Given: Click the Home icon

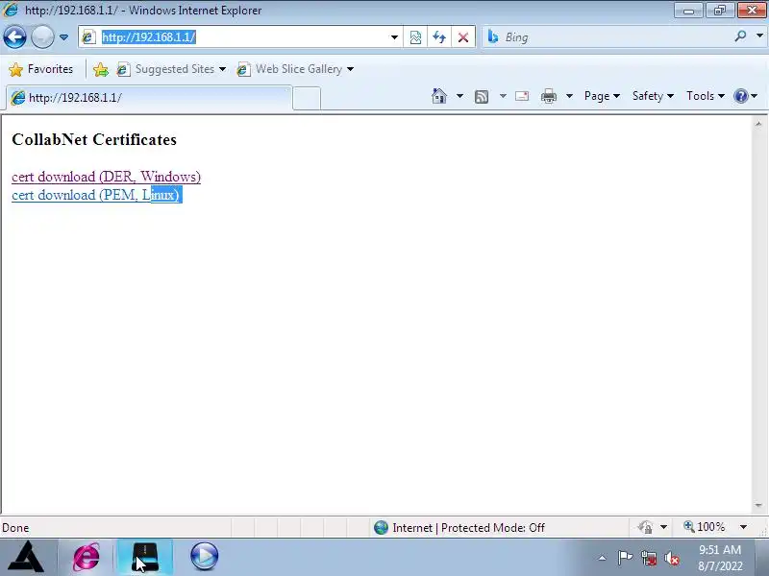Looking at the screenshot, I should pos(439,96).
